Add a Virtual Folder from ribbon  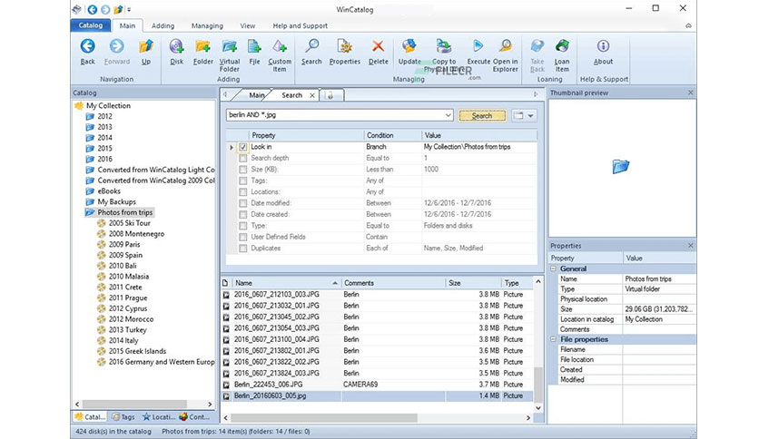[230, 46]
